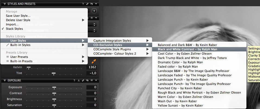Image resolution: width=260 pixels, height=109 pixels.
Task: Click the Contrast slider handle
Action: click(54, 93)
